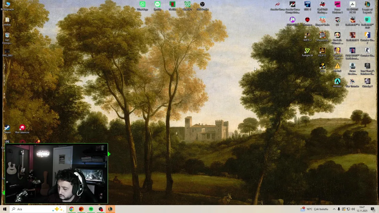
Task: Open the Megabonk desktop shortcut
Action: click(x=322, y=37)
